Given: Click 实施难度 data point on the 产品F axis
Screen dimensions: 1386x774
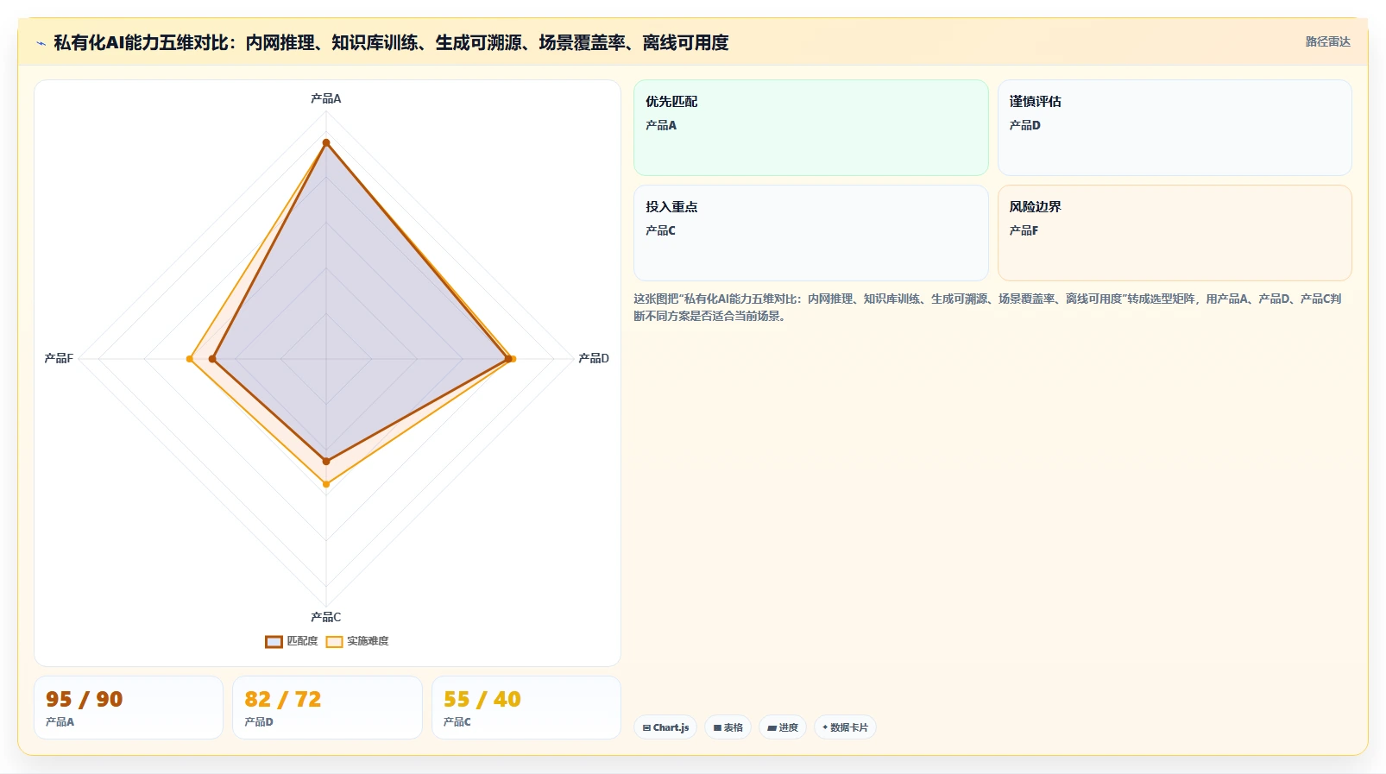Looking at the screenshot, I should click(x=190, y=359).
